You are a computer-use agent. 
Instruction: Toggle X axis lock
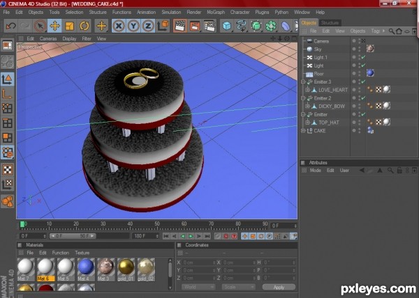(x=119, y=26)
